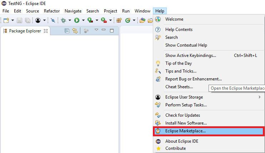
Task: Expand the Eclipse User Storage submenu arrow
Action: tap(259, 97)
